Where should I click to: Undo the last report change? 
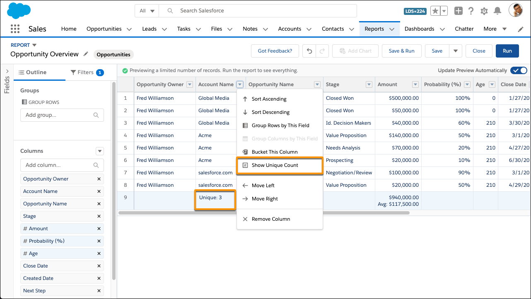[x=309, y=51]
